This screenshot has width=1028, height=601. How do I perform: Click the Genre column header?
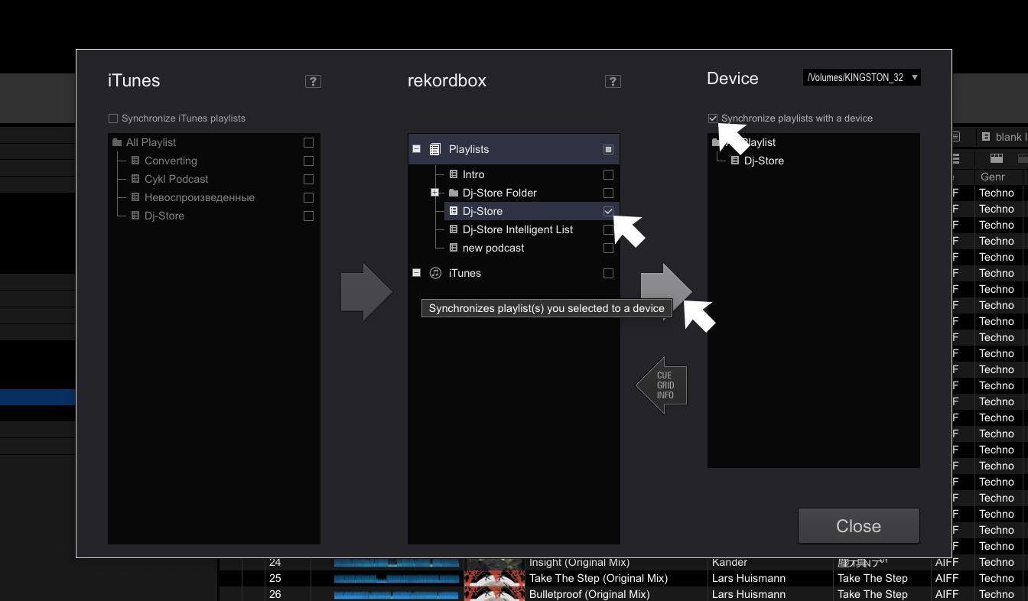[999, 177]
